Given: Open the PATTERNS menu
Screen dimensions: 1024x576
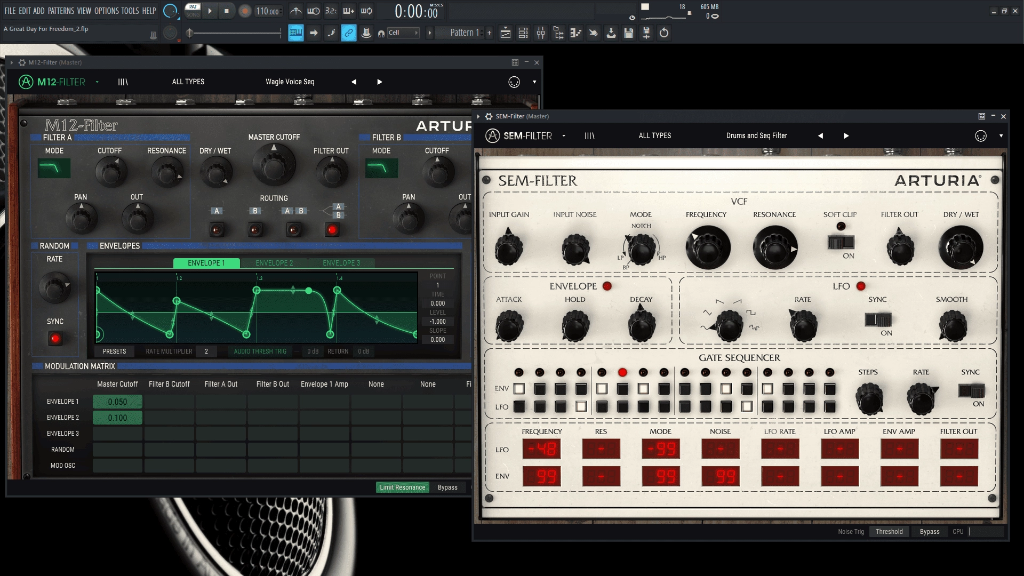Looking at the screenshot, I should coord(61,11).
